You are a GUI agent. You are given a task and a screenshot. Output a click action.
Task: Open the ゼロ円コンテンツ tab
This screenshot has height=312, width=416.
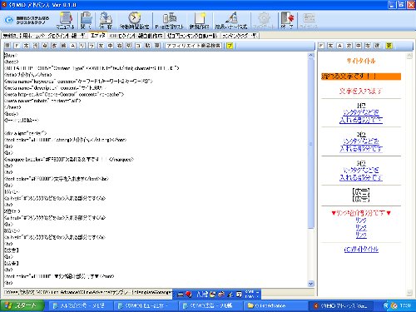192,36
